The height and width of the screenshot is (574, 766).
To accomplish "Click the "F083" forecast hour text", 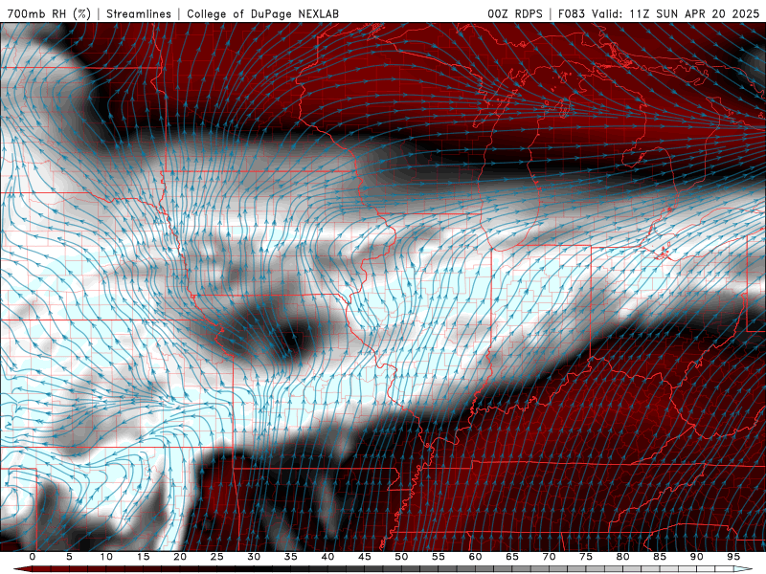I will tap(572, 13).
